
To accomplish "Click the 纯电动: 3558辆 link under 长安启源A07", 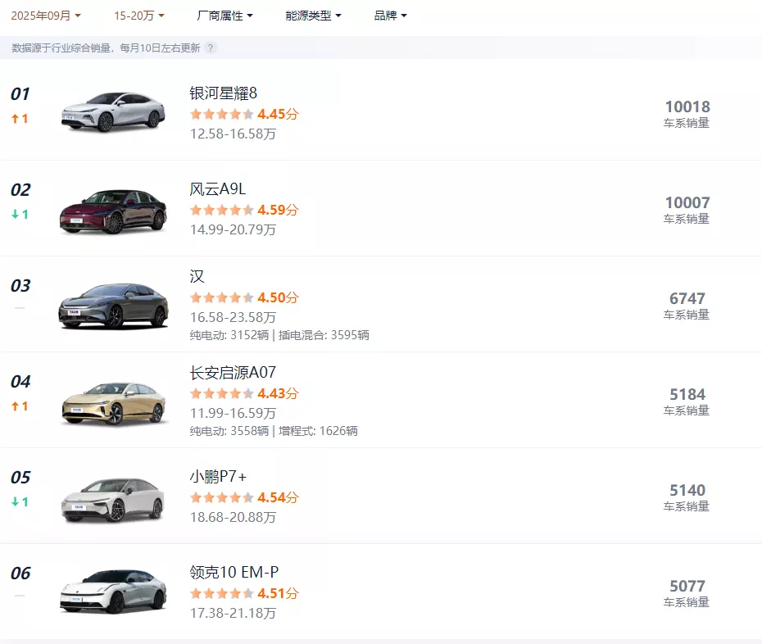I will click(x=229, y=430).
